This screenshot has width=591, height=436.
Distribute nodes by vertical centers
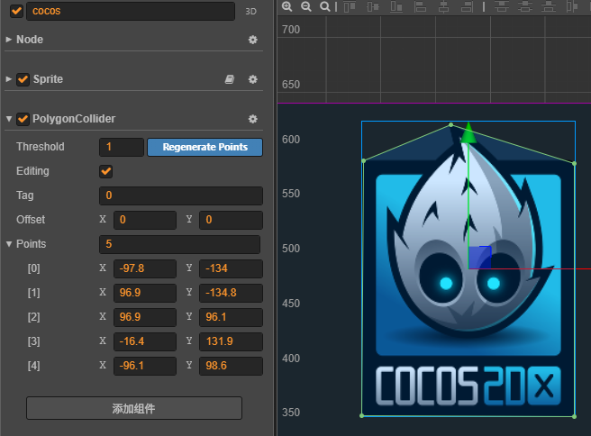(x=525, y=6)
